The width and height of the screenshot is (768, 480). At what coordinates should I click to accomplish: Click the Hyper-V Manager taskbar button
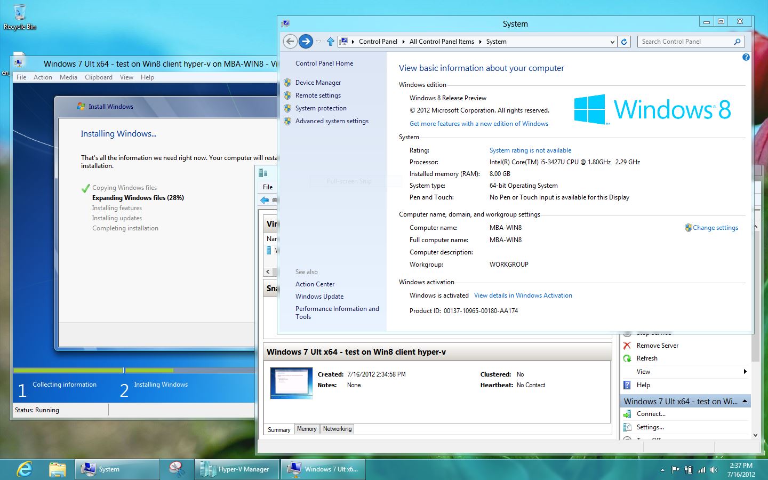coord(237,469)
